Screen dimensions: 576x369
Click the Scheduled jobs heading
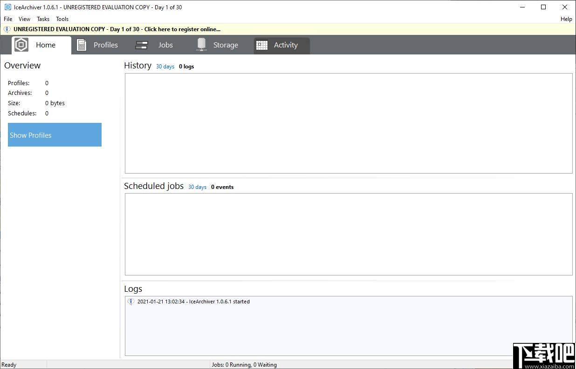[154, 186]
